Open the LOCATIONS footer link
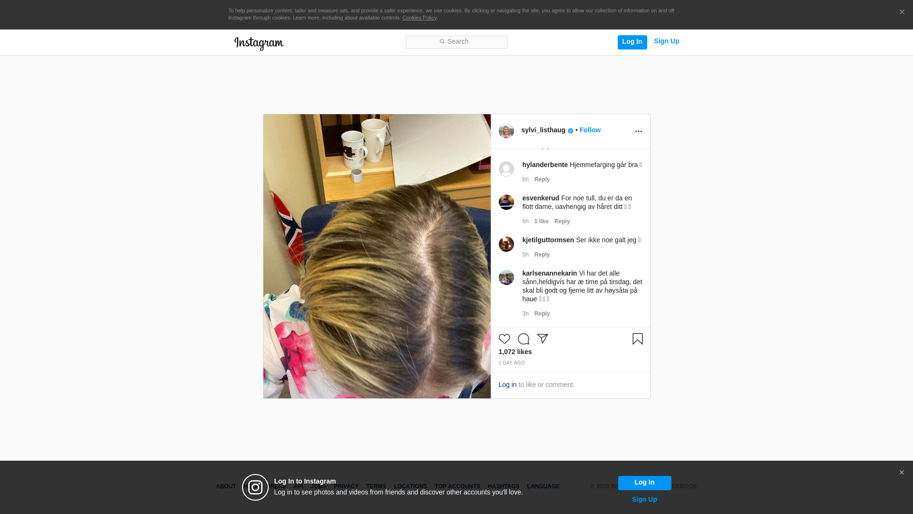This screenshot has width=913, height=514. [410, 487]
